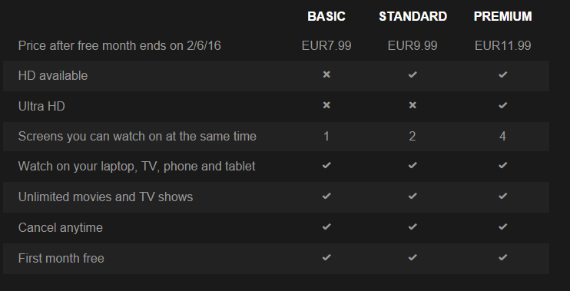Screen dimensions: 570x291
Task: Click the X icon for Standard Ultra HD
Action: [413, 105]
